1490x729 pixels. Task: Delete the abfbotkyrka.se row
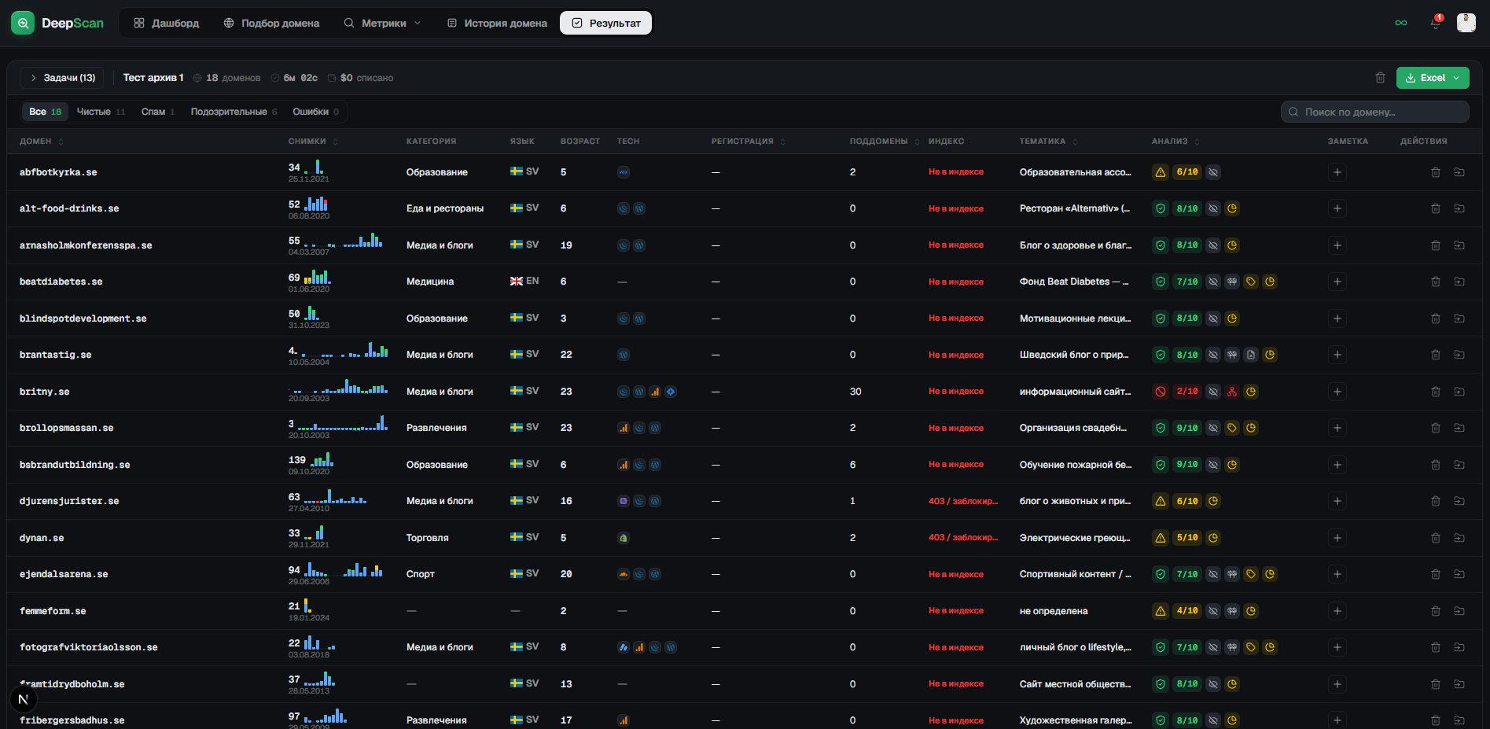coord(1436,172)
